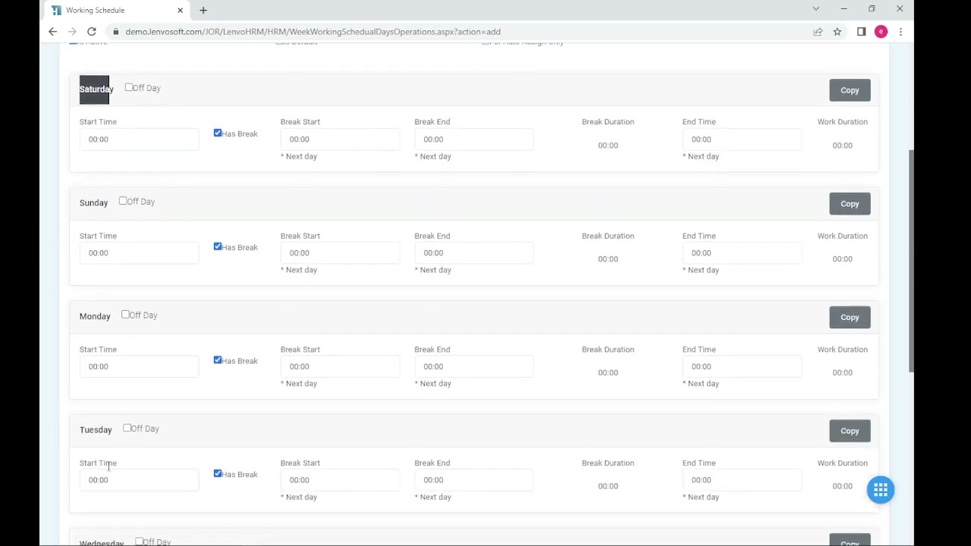
Task: Go back using browser back arrow
Action: point(52,32)
